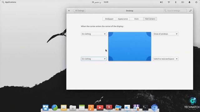200x112 pixels.
Task: Click the System Settings toggle icon in dock
Action: click(x=127, y=108)
